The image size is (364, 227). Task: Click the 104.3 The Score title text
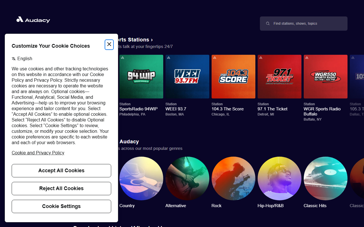pyautogui.click(x=227, y=109)
